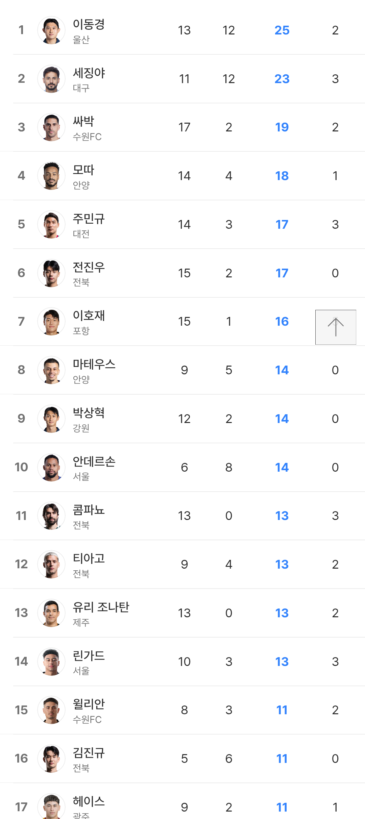The width and height of the screenshot is (365, 819).
Task: Open 티아고 player name link
Action: pyautogui.click(x=89, y=559)
